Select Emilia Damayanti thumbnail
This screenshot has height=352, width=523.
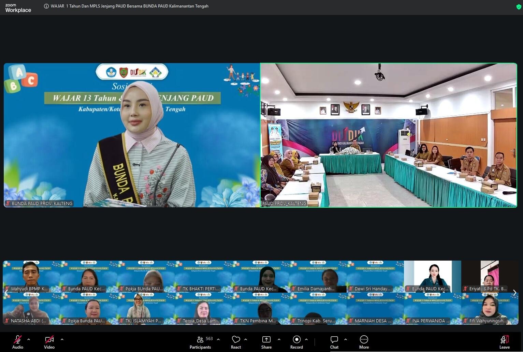click(318, 277)
